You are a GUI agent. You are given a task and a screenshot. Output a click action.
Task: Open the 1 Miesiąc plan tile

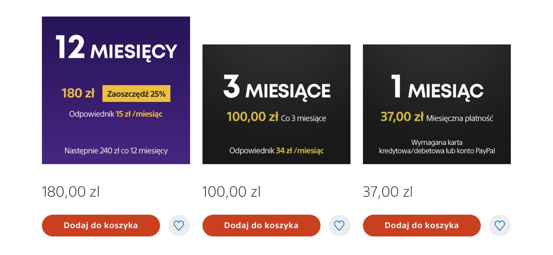(x=437, y=104)
